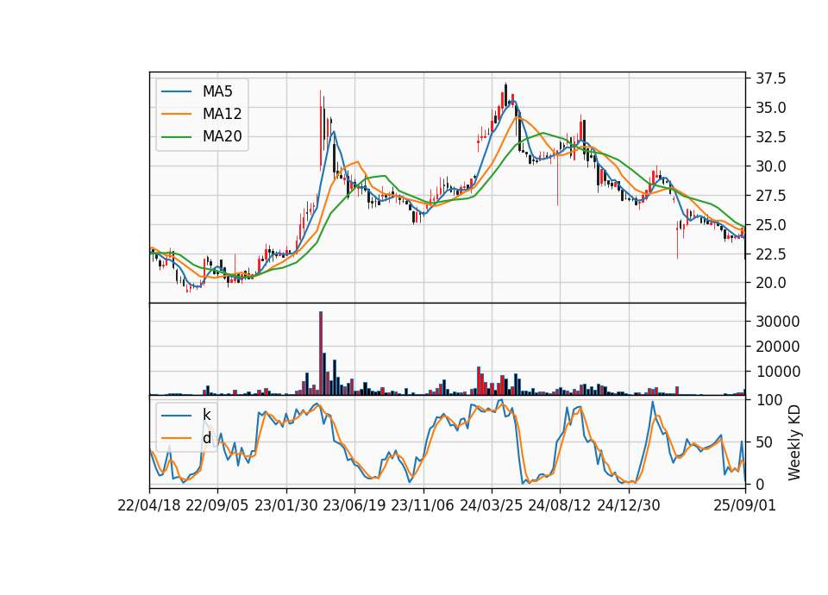
Task: Click the blue MA5 legend line sample
Action: point(176,91)
